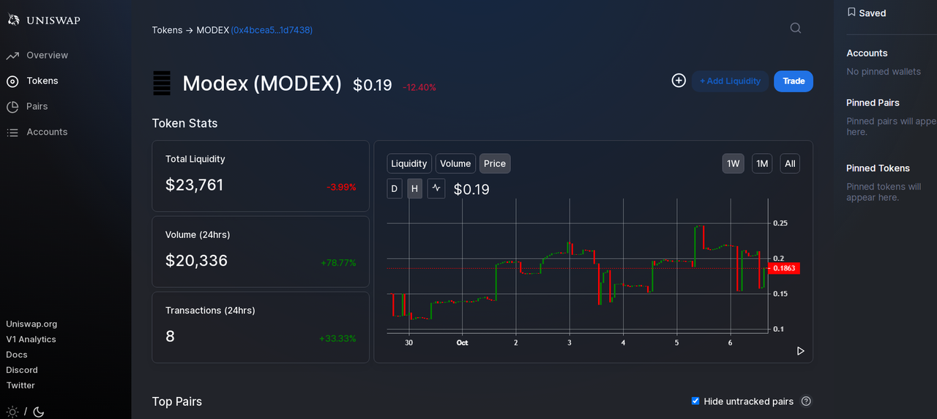Viewport: 937px width, 419px height.
Task: Click the Uniswap unicorn logo
Action: [13, 21]
